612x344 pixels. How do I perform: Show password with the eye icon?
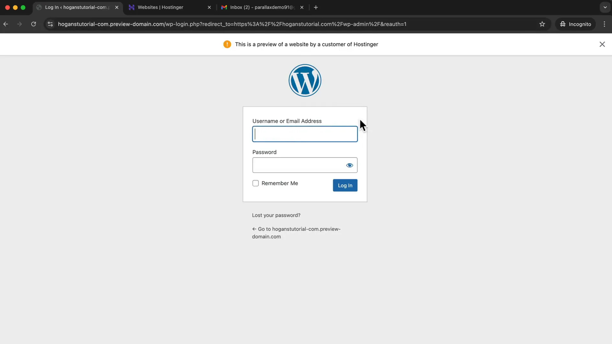tap(350, 165)
